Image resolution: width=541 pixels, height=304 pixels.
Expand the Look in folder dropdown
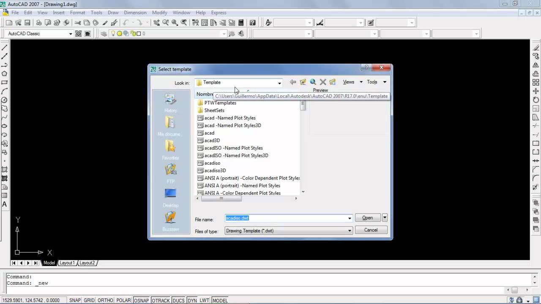279,83
